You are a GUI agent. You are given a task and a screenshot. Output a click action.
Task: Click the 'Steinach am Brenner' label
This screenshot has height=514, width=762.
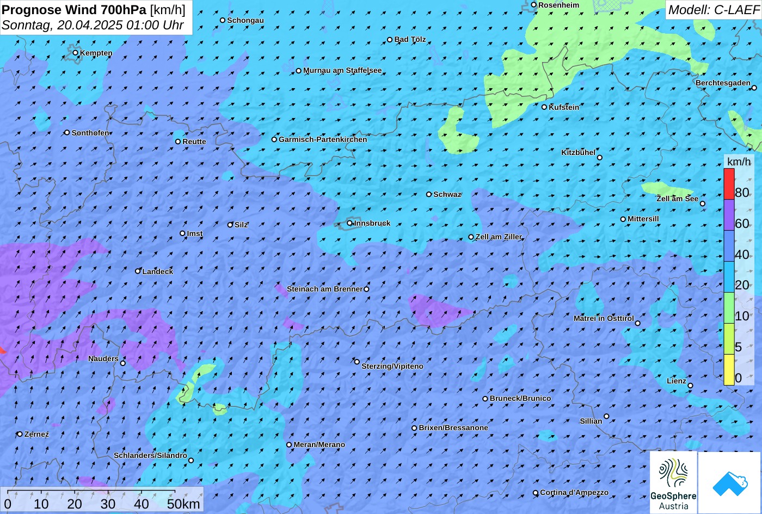click(x=324, y=289)
